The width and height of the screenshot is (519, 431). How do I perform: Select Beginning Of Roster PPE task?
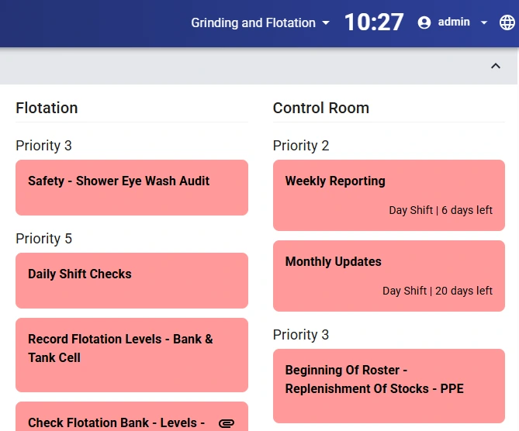click(389, 385)
